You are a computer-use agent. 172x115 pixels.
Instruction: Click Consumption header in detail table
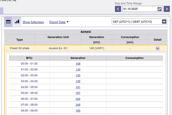pyautogui.click(x=135, y=58)
